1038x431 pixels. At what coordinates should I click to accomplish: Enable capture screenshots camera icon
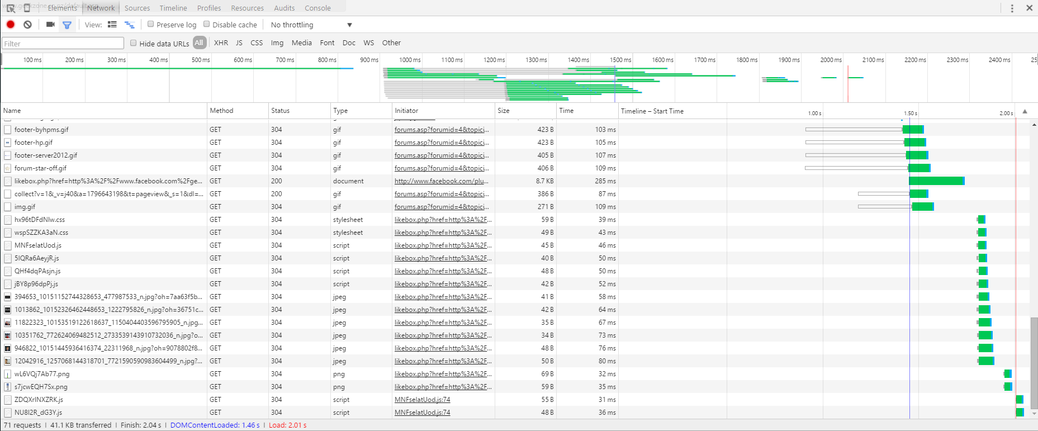tap(50, 25)
